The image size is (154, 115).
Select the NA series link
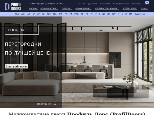[104, 14]
